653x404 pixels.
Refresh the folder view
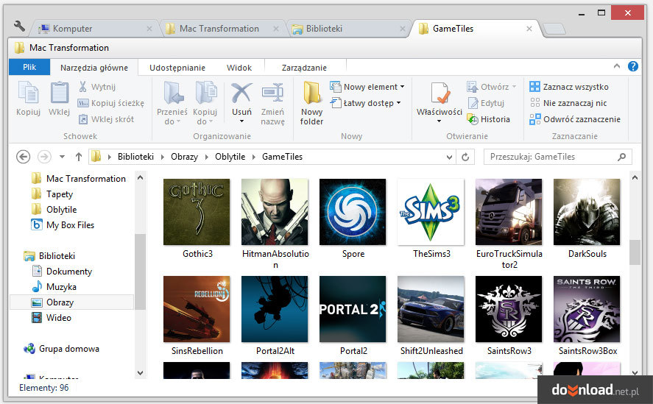(465, 157)
